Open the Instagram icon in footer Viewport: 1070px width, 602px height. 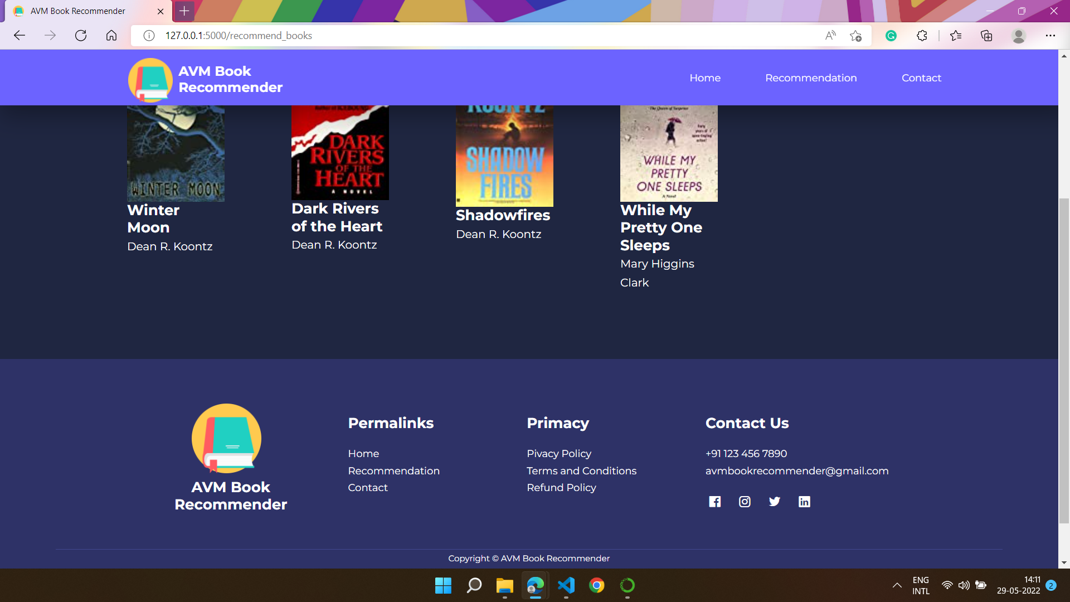pyautogui.click(x=745, y=502)
